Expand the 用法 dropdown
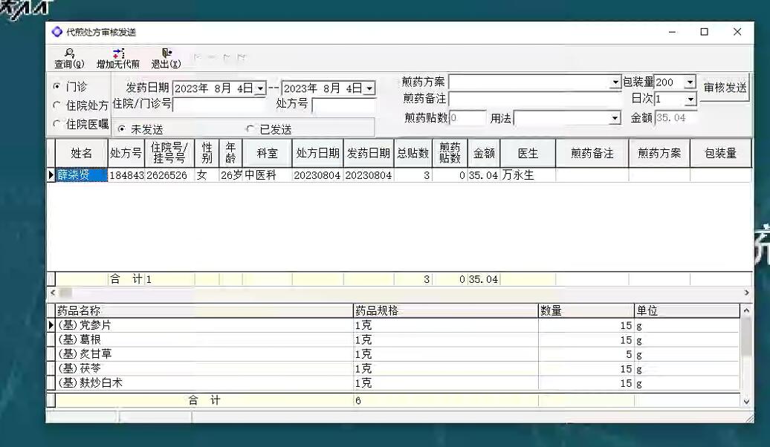Viewport: 770px width, 447px height. tap(615, 118)
